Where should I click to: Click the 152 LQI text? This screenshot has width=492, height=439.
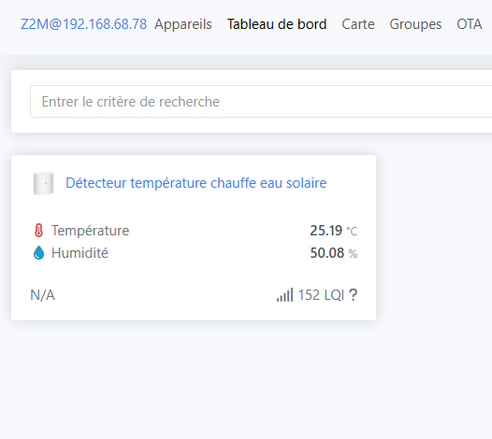(321, 295)
